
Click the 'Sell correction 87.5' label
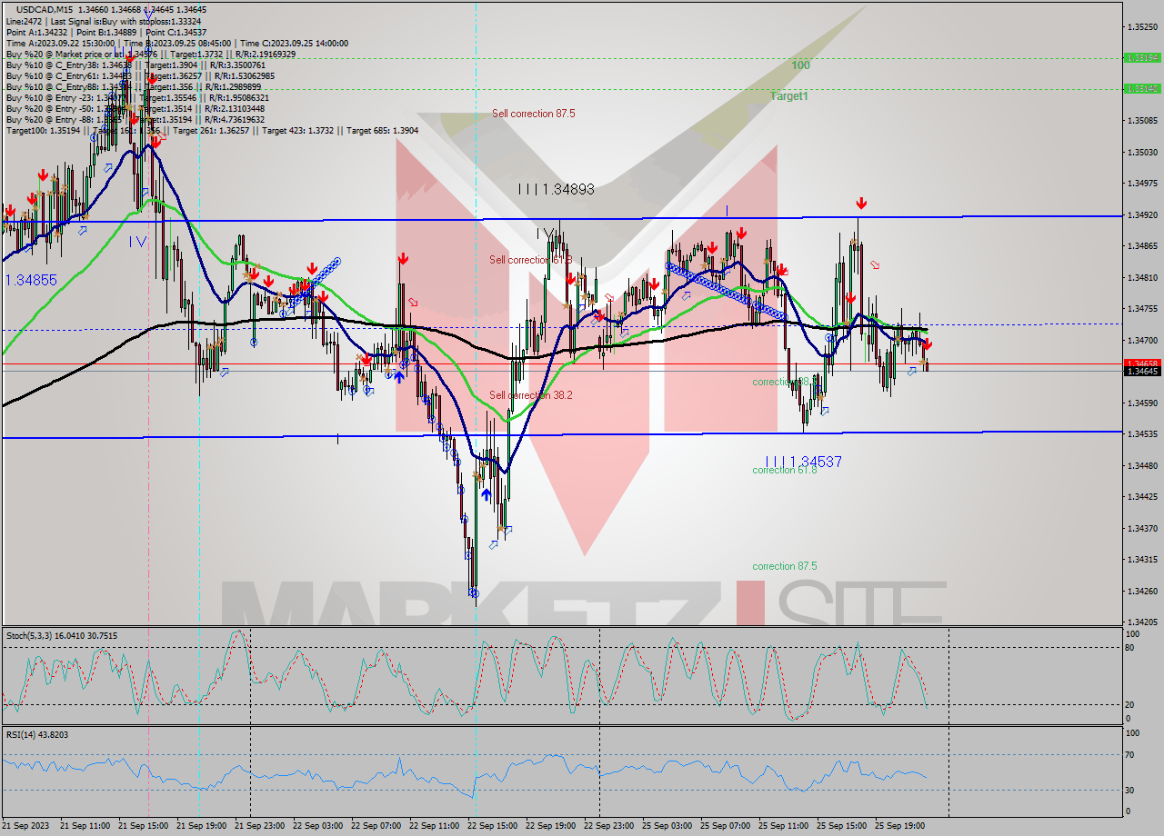(x=533, y=114)
